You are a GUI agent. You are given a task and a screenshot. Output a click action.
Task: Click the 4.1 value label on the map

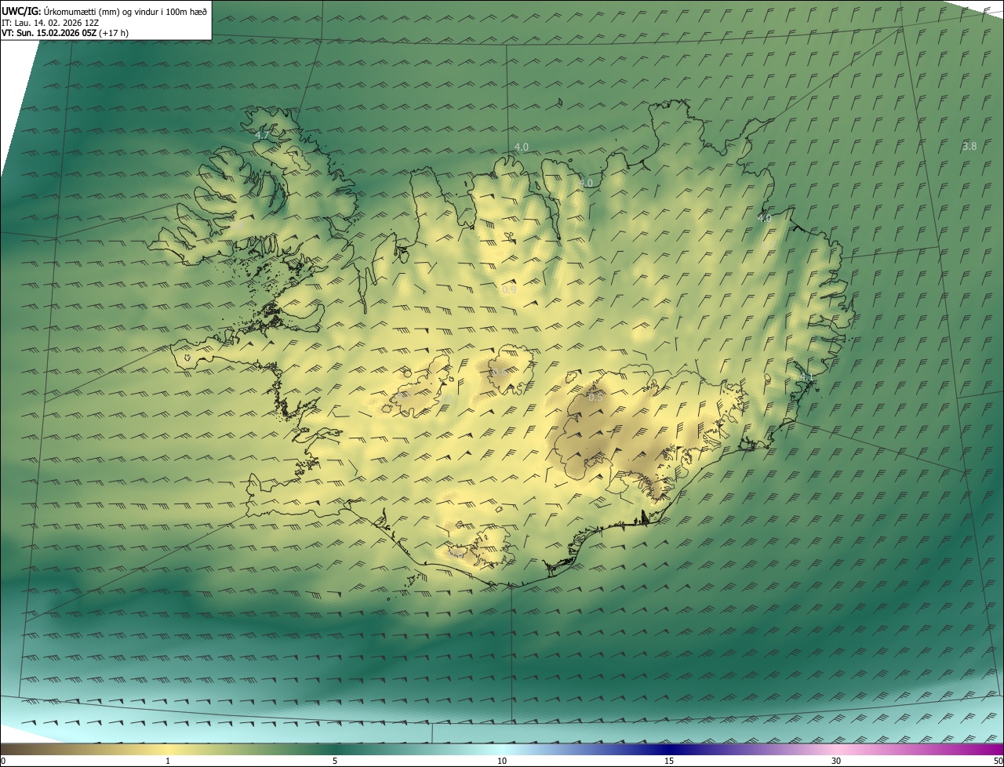click(806, 377)
